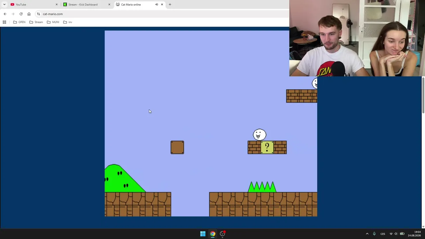This screenshot has width=425, height=239.
Task: Close the Cat Mario online tab
Action: pos(162,5)
